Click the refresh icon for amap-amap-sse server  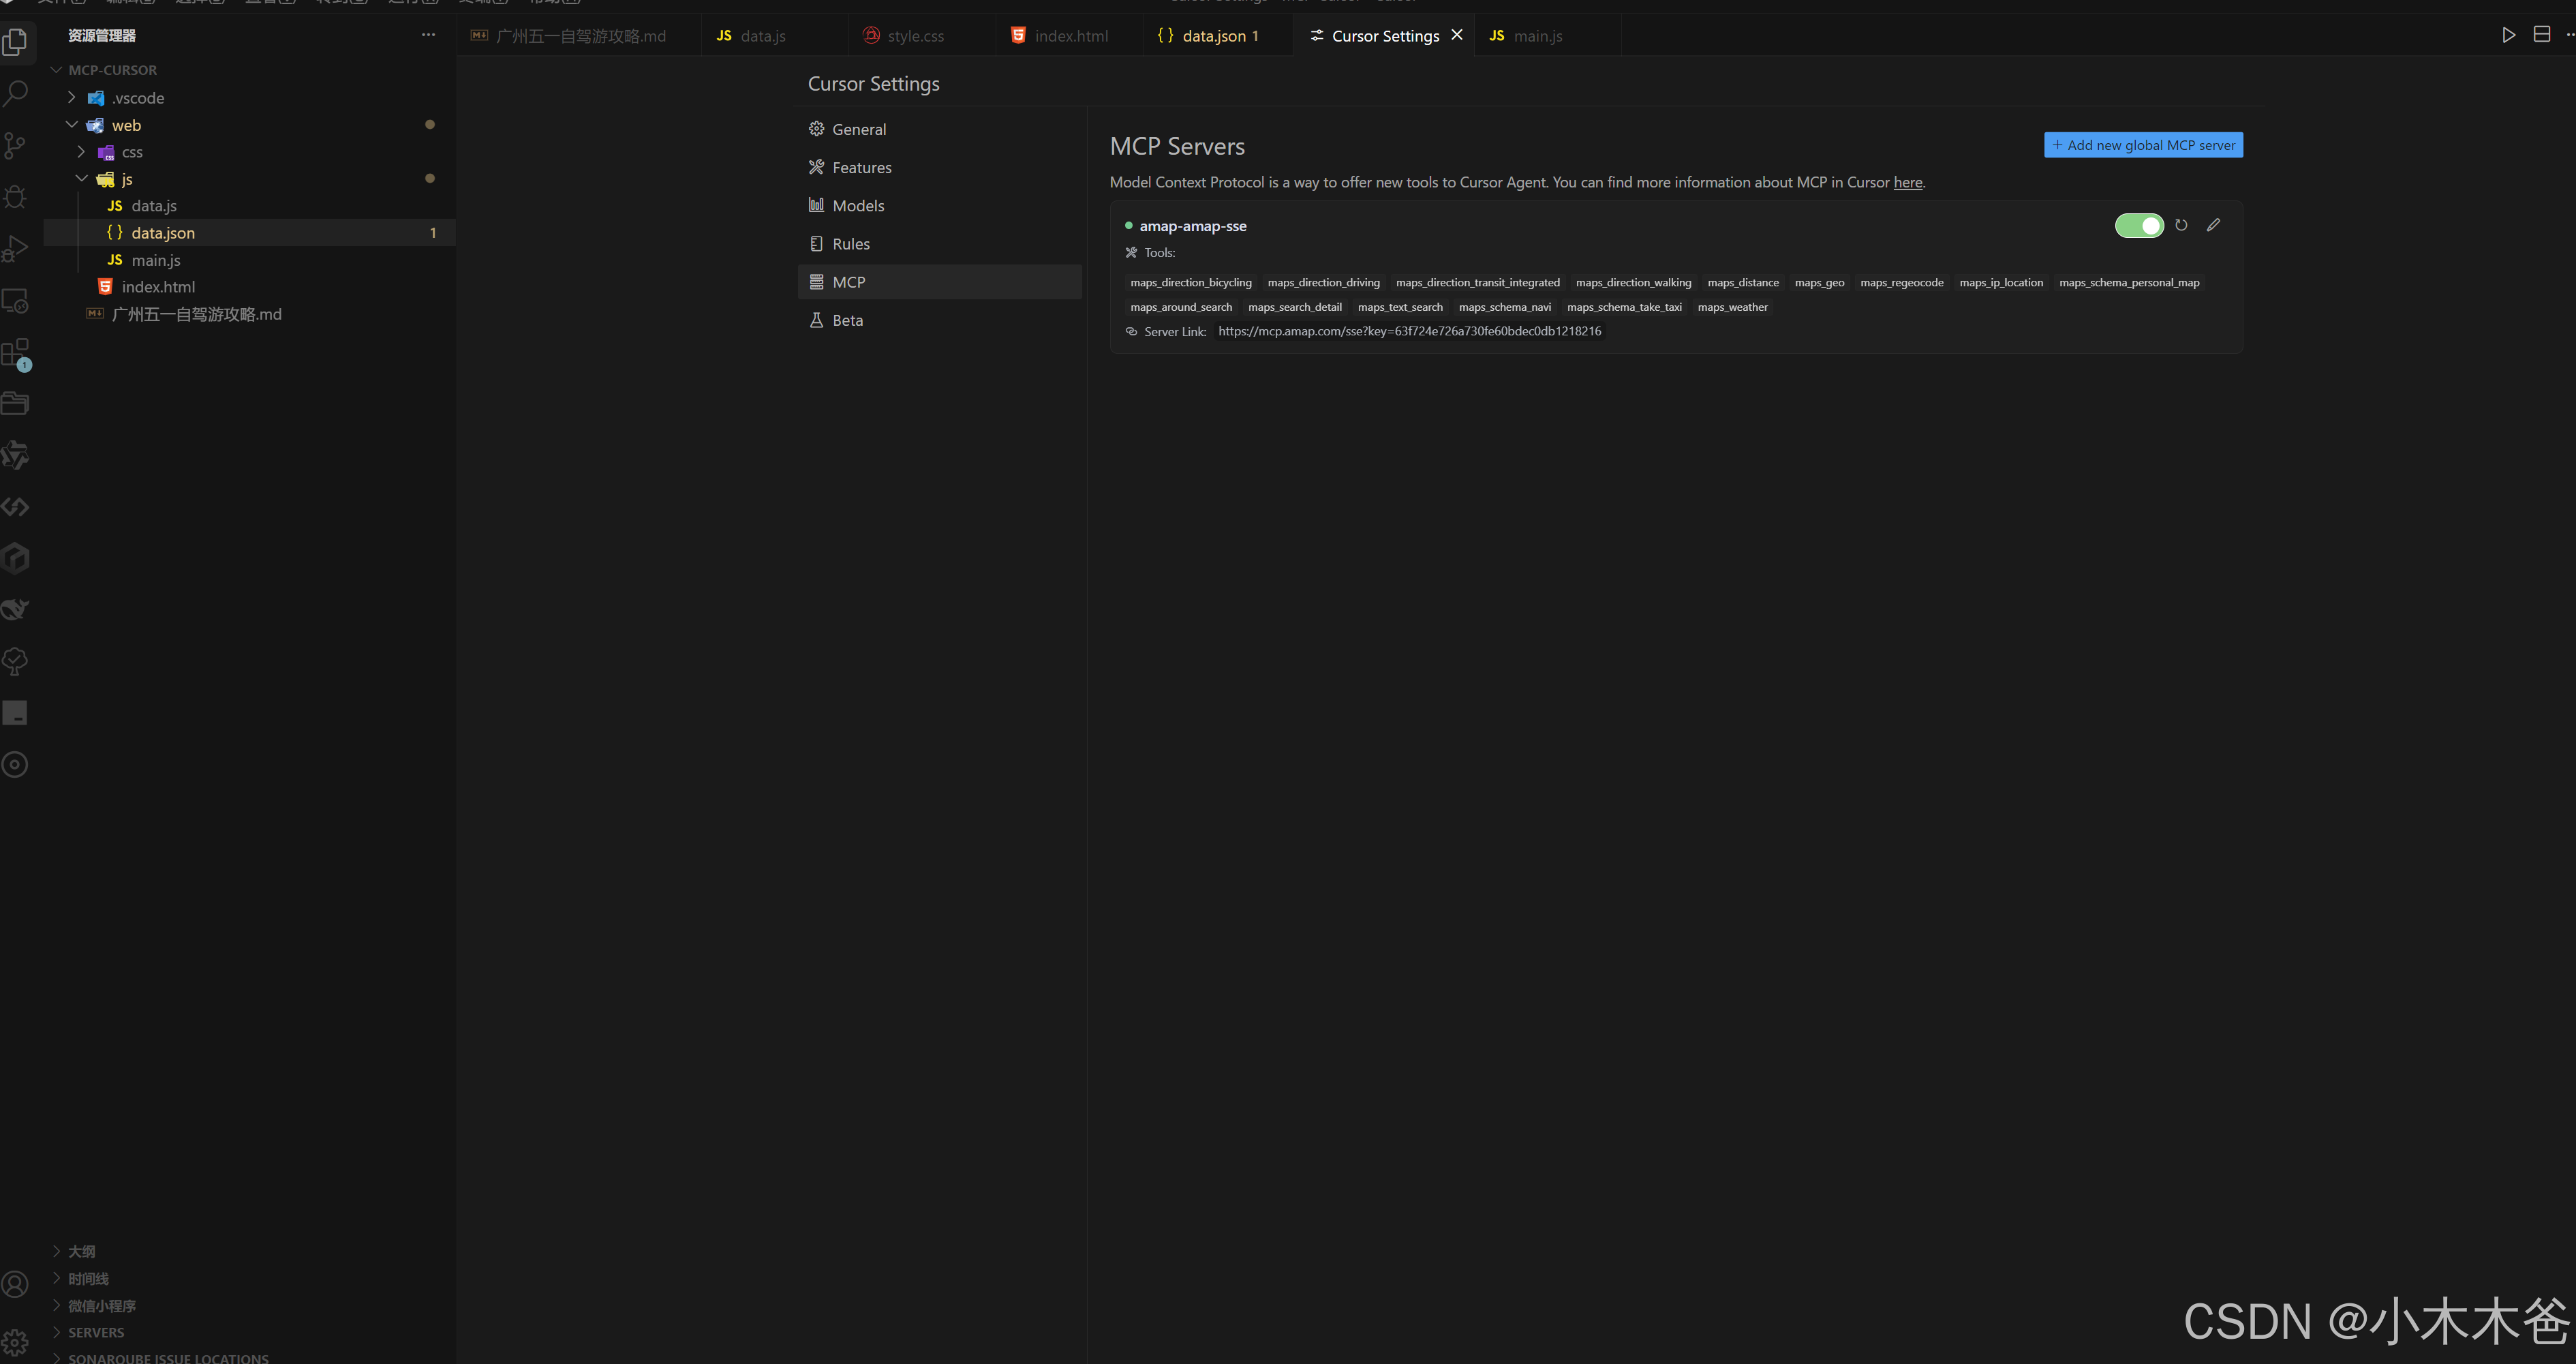[x=2181, y=225]
